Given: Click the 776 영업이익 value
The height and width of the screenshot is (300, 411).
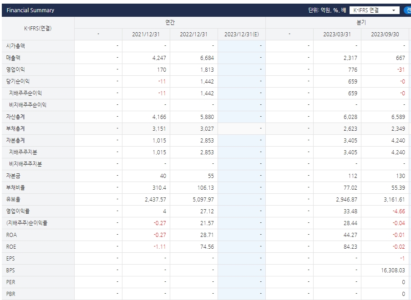Looking at the screenshot, I should point(353,69).
